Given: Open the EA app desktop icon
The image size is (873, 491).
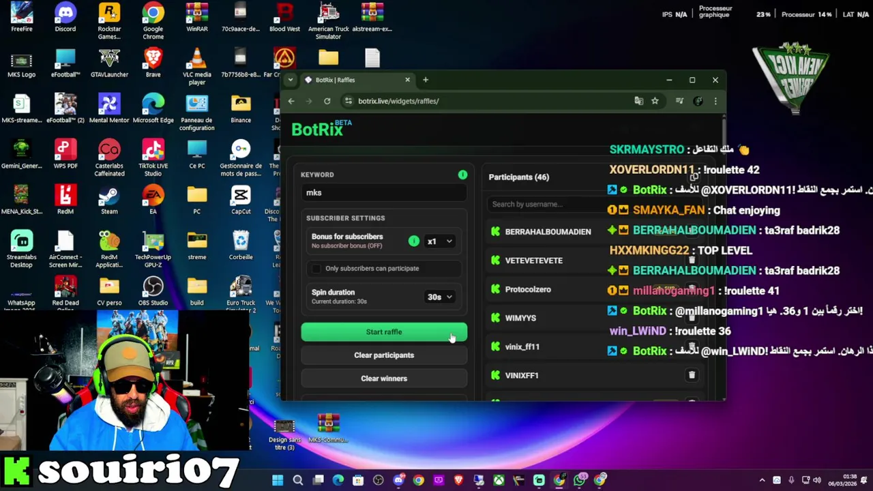Looking at the screenshot, I should click(153, 200).
